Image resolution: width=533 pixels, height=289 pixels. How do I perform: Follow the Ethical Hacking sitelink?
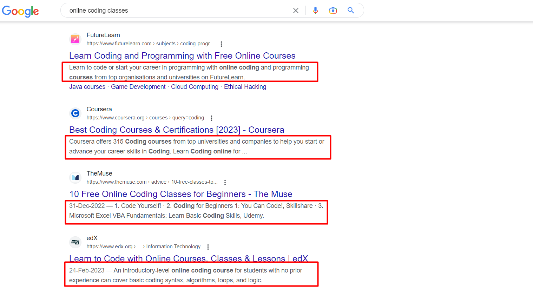click(245, 87)
